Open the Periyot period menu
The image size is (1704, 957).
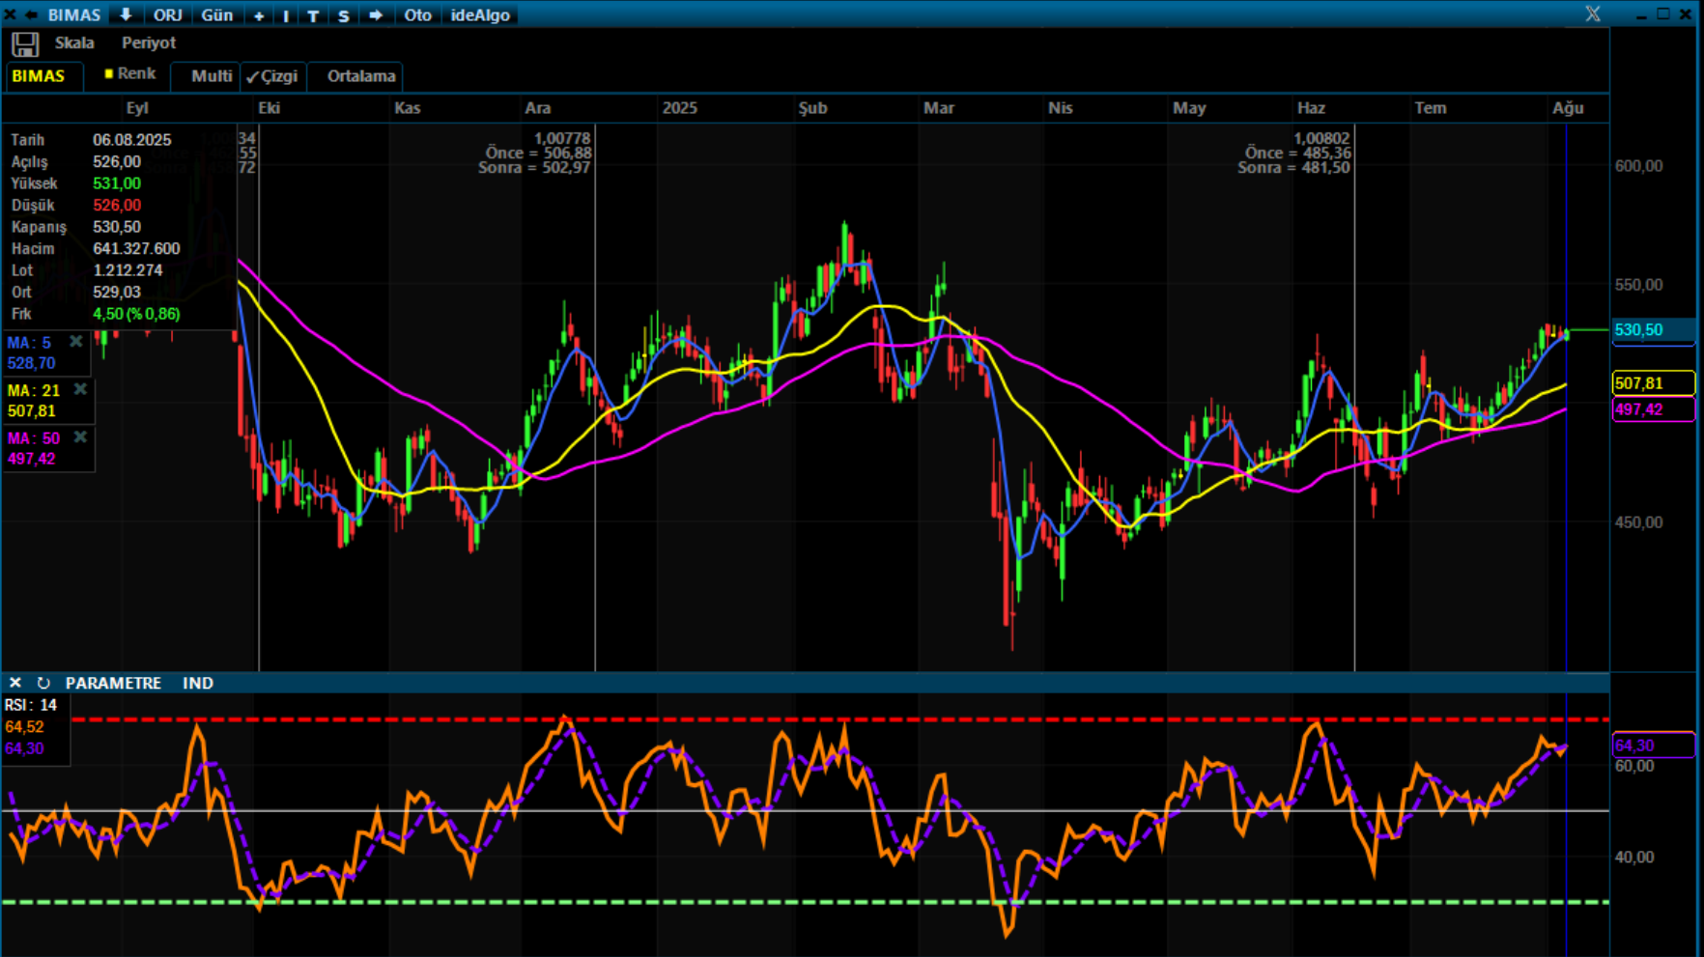pyautogui.click(x=149, y=42)
